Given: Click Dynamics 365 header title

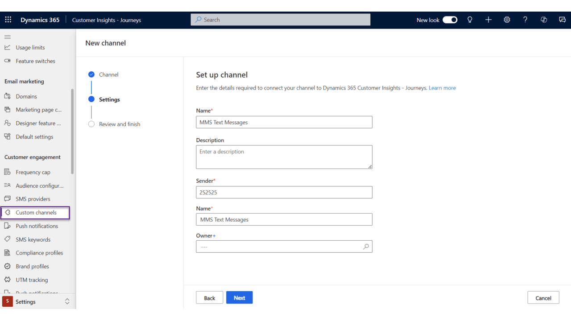Looking at the screenshot, I should click(x=40, y=20).
